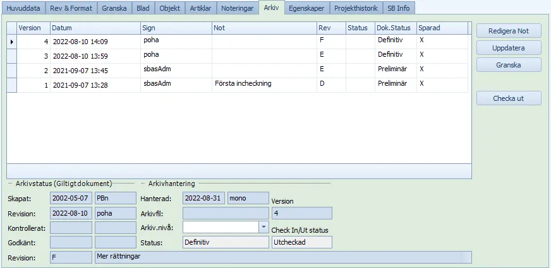Select the row dated 2022-08-10 13:59
The height and width of the screenshot is (268, 551).
click(238, 56)
